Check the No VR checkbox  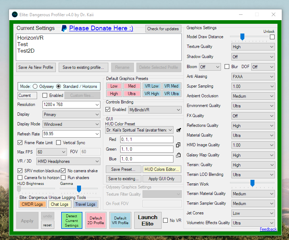(x=166, y=221)
